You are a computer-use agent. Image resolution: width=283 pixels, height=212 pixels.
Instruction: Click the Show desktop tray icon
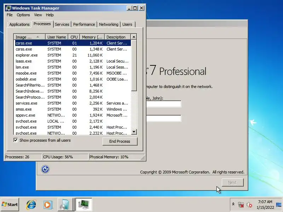pos(279,205)
